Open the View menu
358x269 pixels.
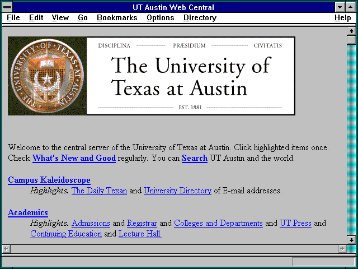point(60,17)
